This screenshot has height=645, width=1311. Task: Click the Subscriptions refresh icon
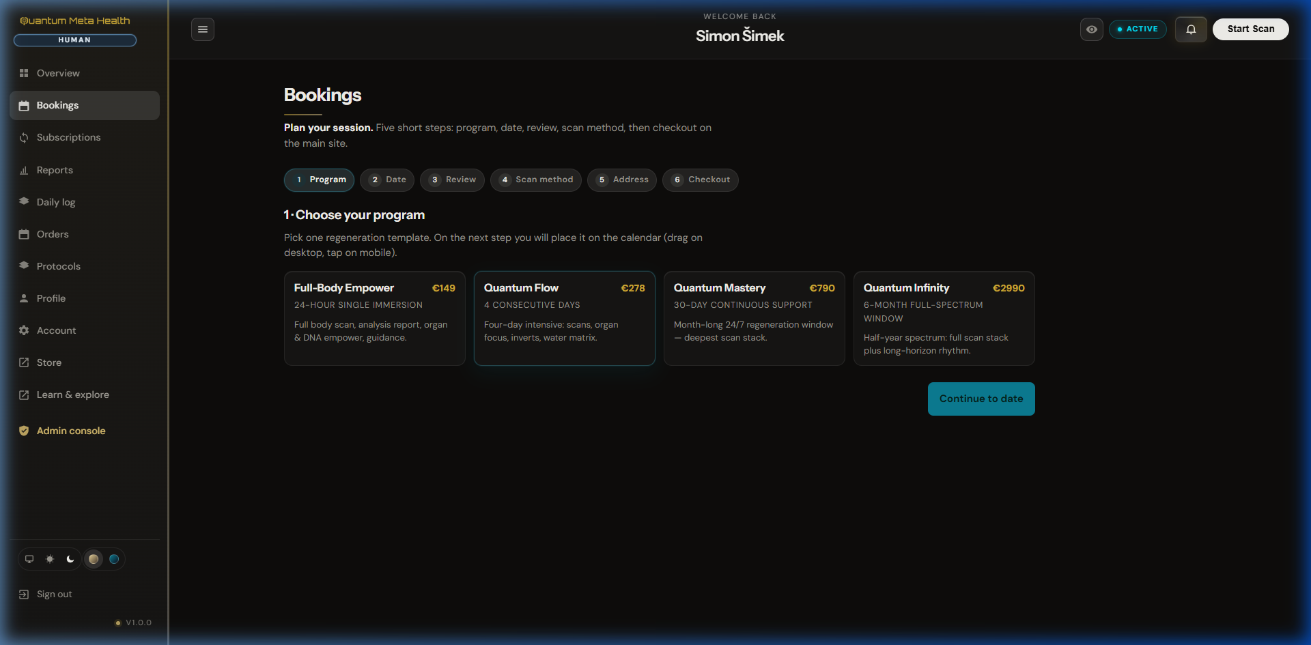[x=24, y=138]
